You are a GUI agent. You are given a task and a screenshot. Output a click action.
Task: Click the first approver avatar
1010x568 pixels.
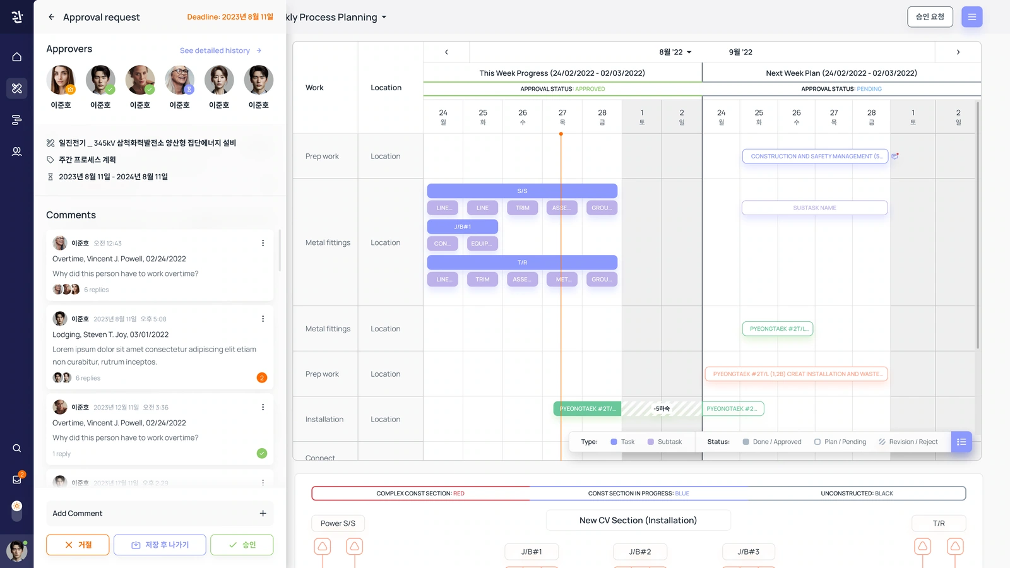(61, 80)
